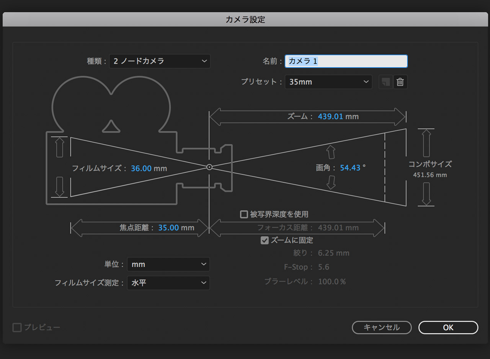Enable the 被写界深度を使用 checkbox
This screenshot has height=359, width=490.
coord(244,214)
